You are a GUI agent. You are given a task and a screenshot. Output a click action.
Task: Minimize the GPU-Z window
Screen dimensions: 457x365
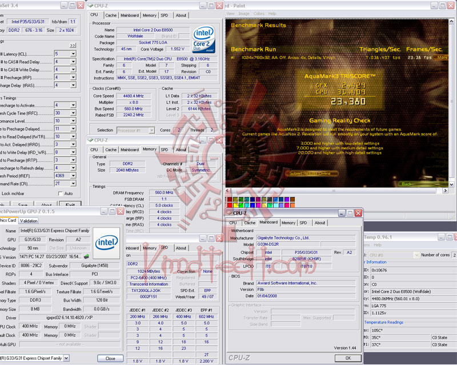pyautogui.click(x=104, y=212)
